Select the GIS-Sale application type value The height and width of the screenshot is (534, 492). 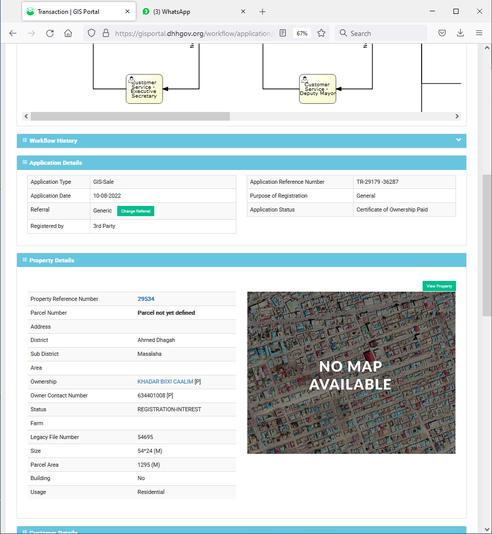click(103, 182)
